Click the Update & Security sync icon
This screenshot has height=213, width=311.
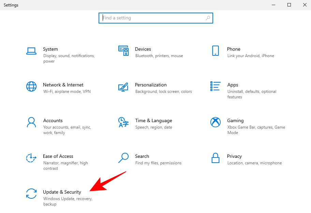[31, 193]
